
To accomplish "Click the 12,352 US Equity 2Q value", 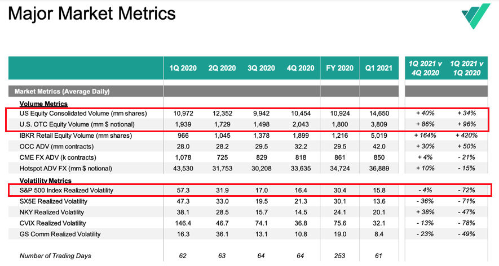I will (x=222, y=114).
